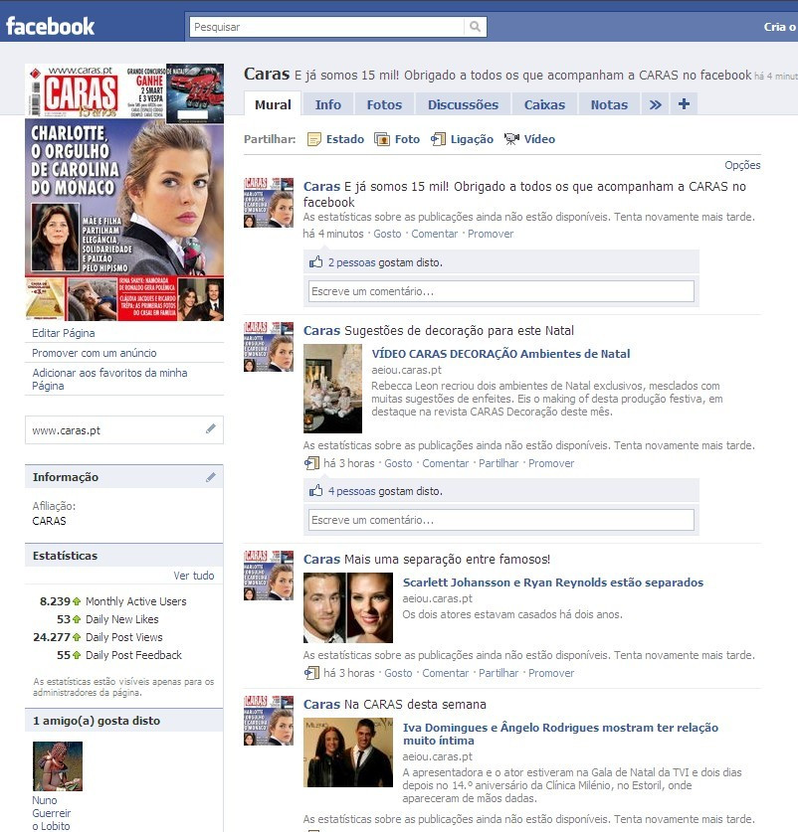Click the 1 amigo(a) gosta disto header

124,721
